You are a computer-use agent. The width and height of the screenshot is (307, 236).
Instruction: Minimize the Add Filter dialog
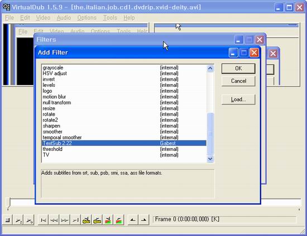point(233,53)
